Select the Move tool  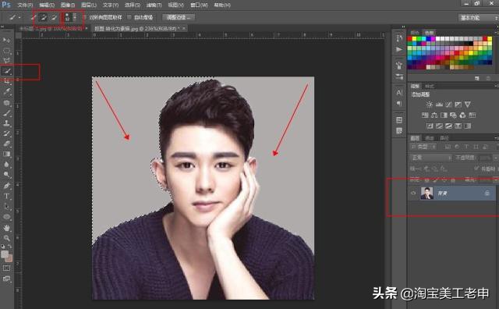coord(6,40)
